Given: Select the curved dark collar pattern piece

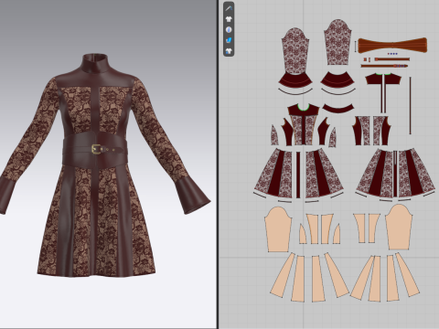Looking at the screenshot, I should pos(338,109).
